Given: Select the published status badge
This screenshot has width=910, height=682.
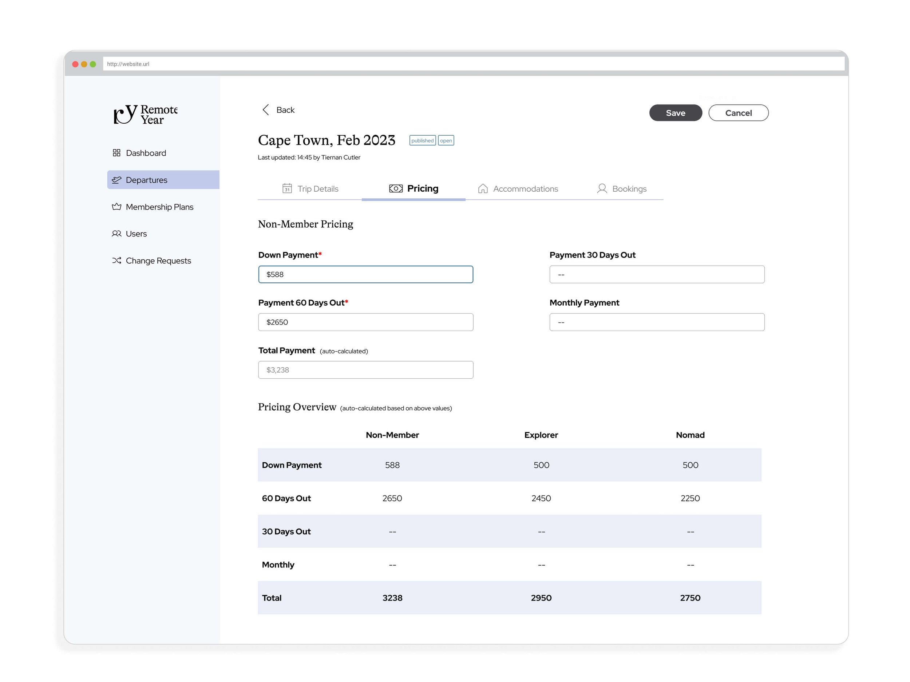Looking at the screenshot, I should (x=422, y=140).
